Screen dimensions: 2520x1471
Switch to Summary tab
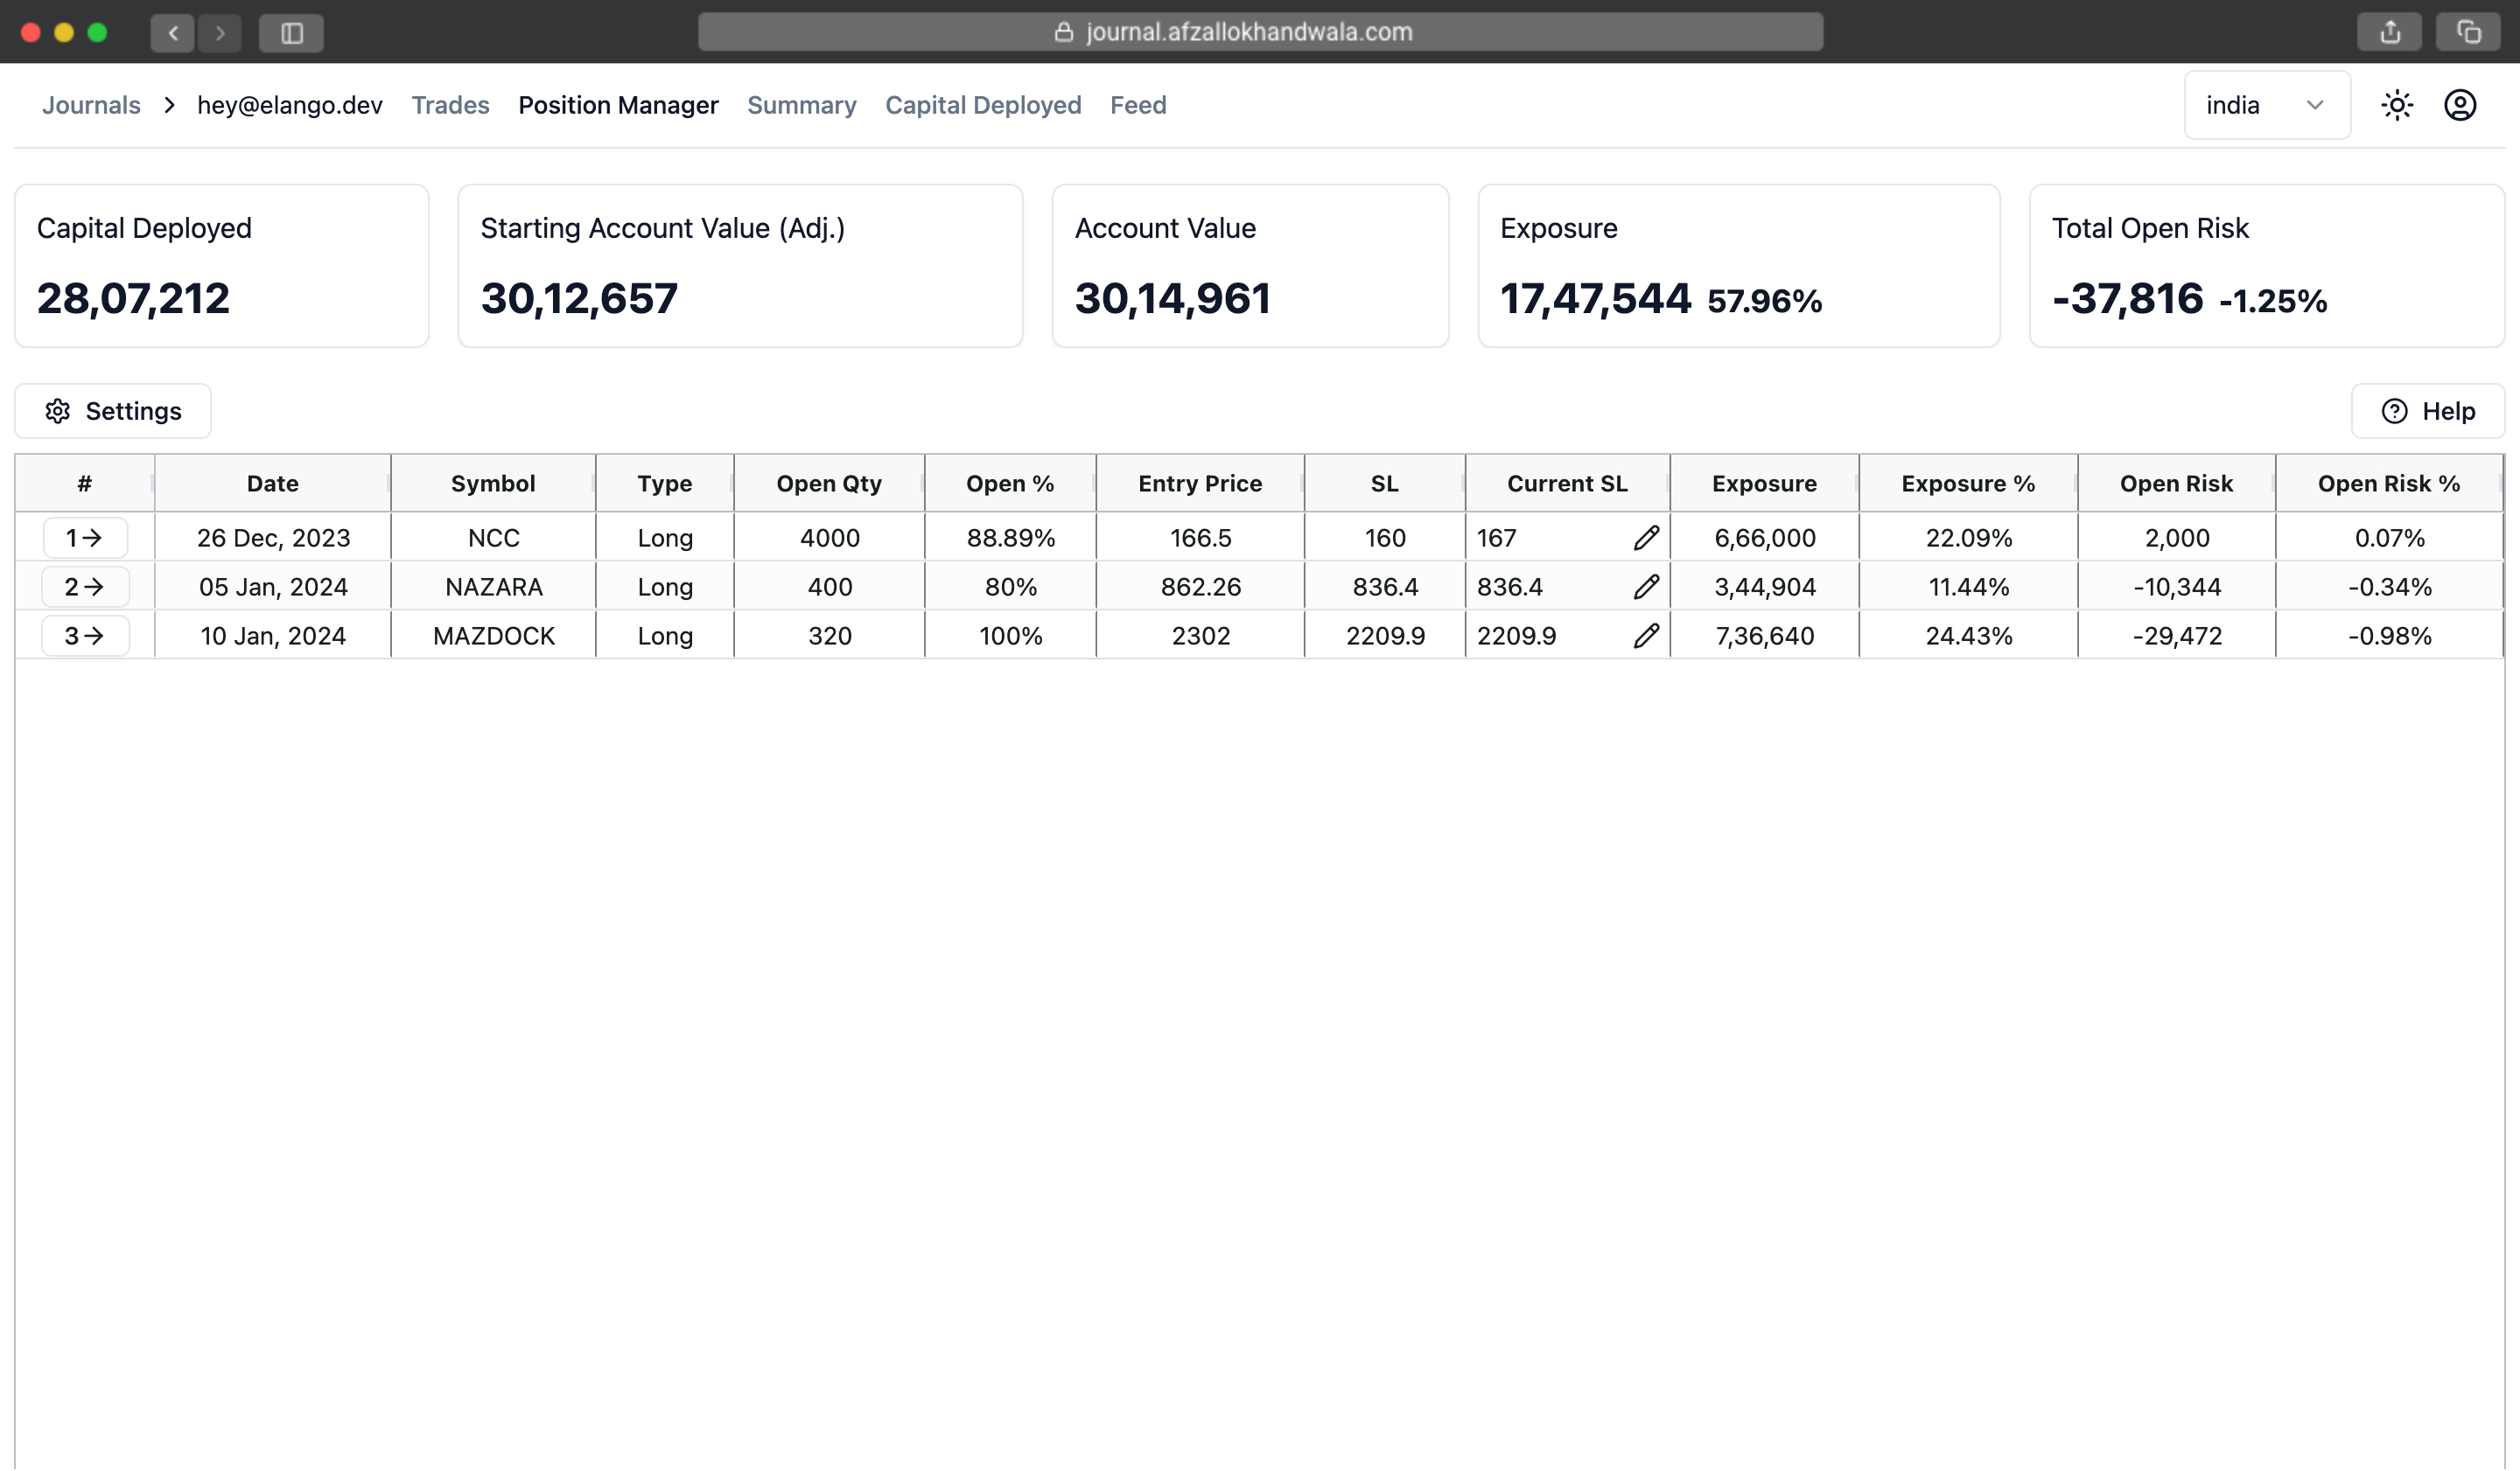click(x=801, y=105)
